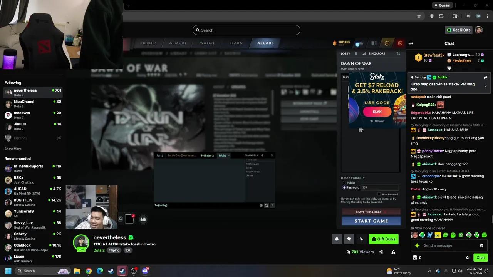Share the stream via share icon

coord(381,252)
